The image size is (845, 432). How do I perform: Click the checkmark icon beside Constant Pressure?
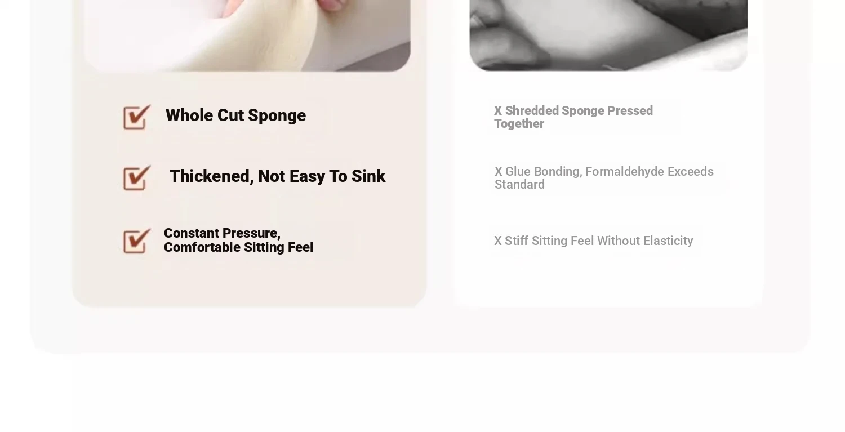pyautogui.click(x=137, y=241)
